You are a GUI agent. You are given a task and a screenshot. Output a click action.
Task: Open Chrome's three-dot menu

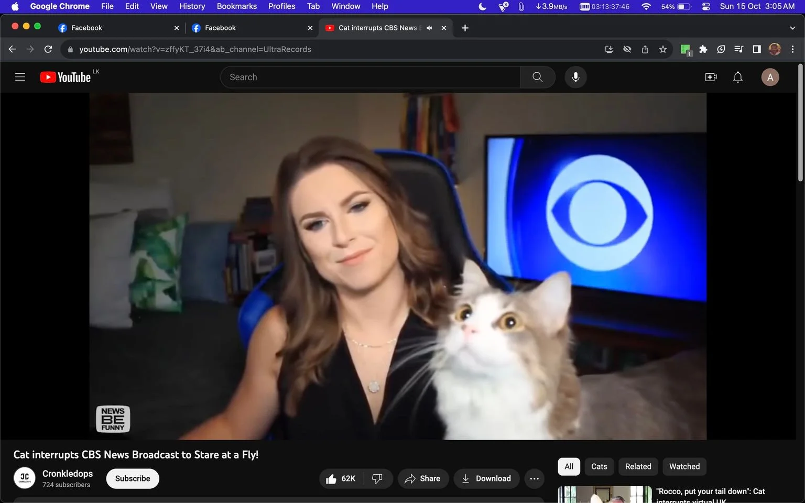point(792,49)
